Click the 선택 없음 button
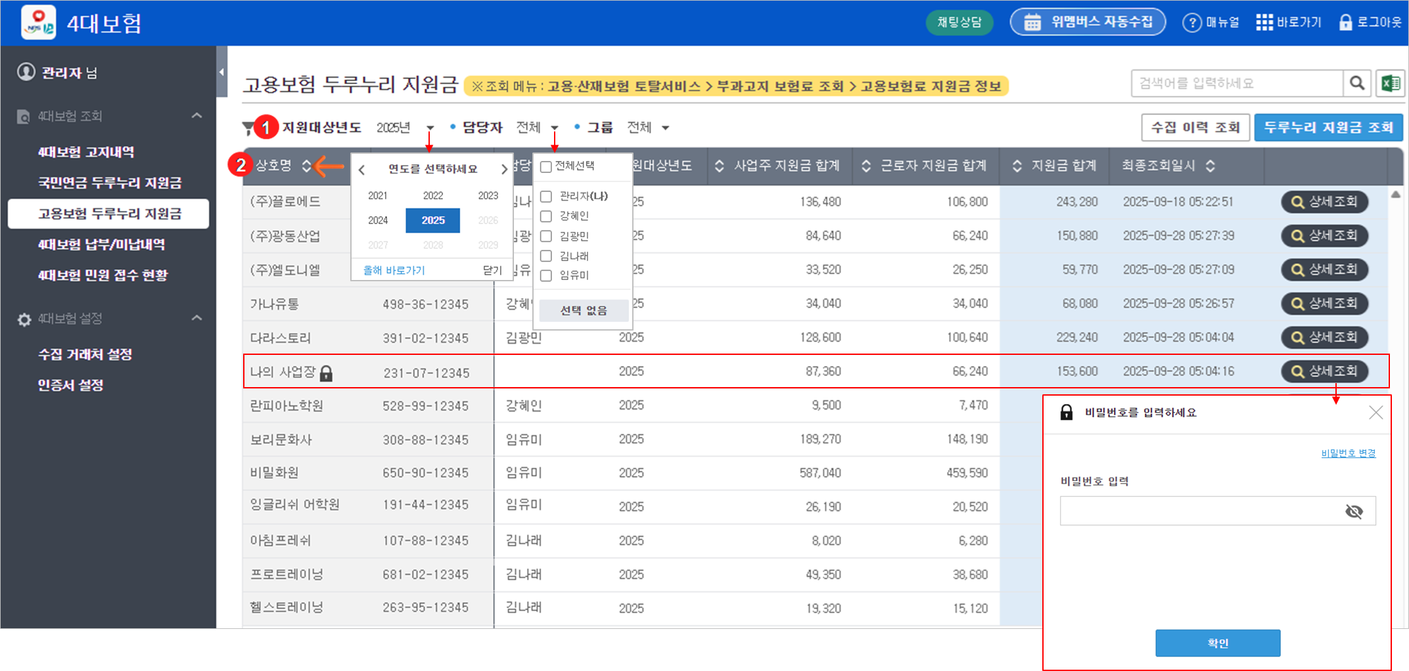 [584, 310]
